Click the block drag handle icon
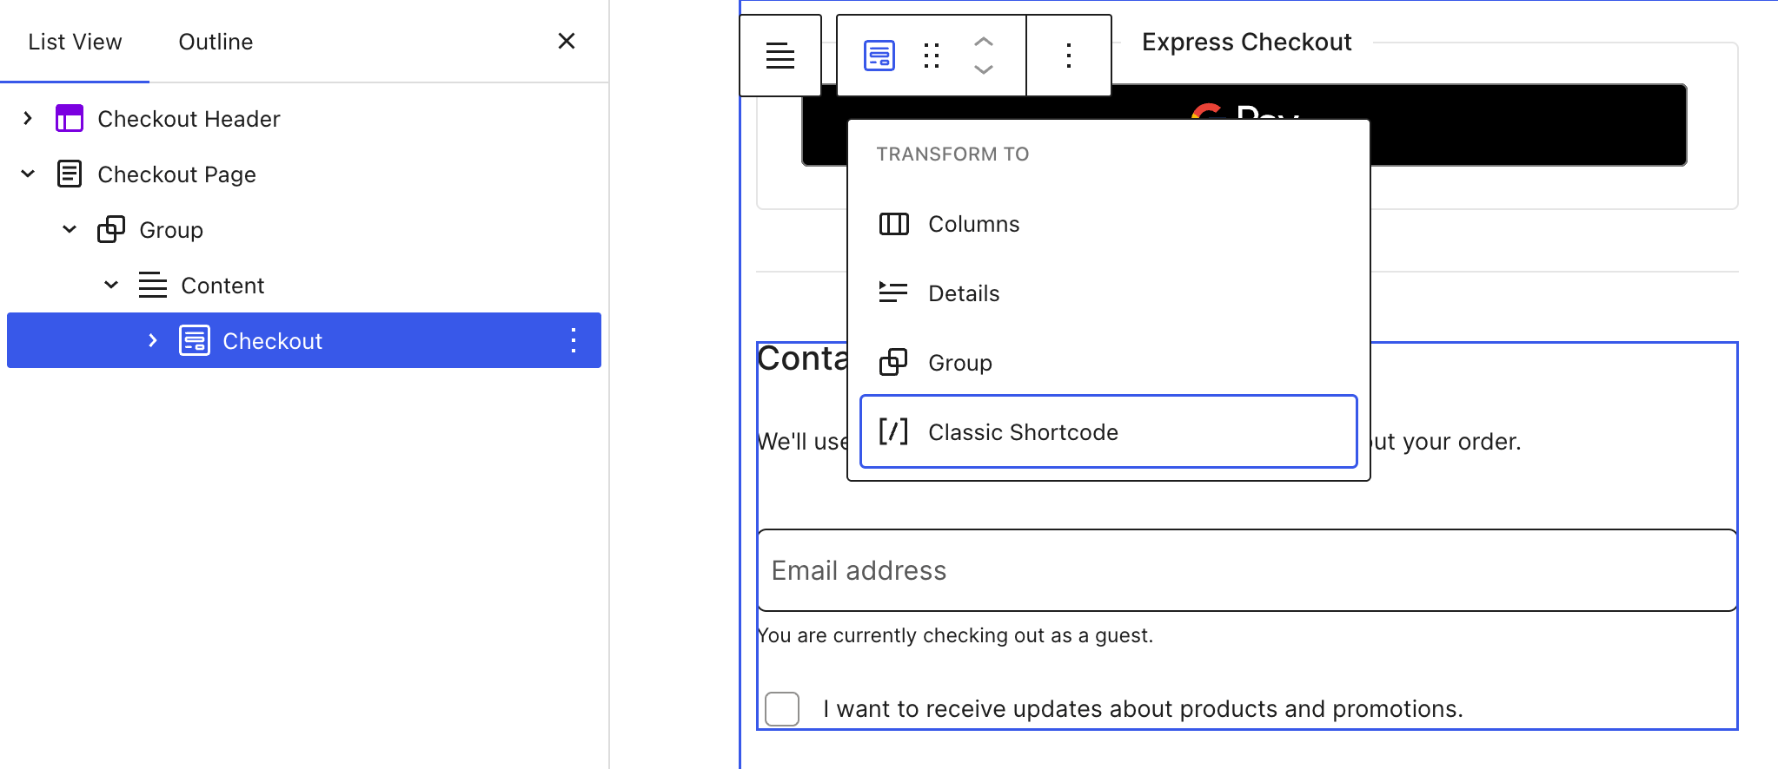This screenshot has width=1778, height=769. coord(932,56)
